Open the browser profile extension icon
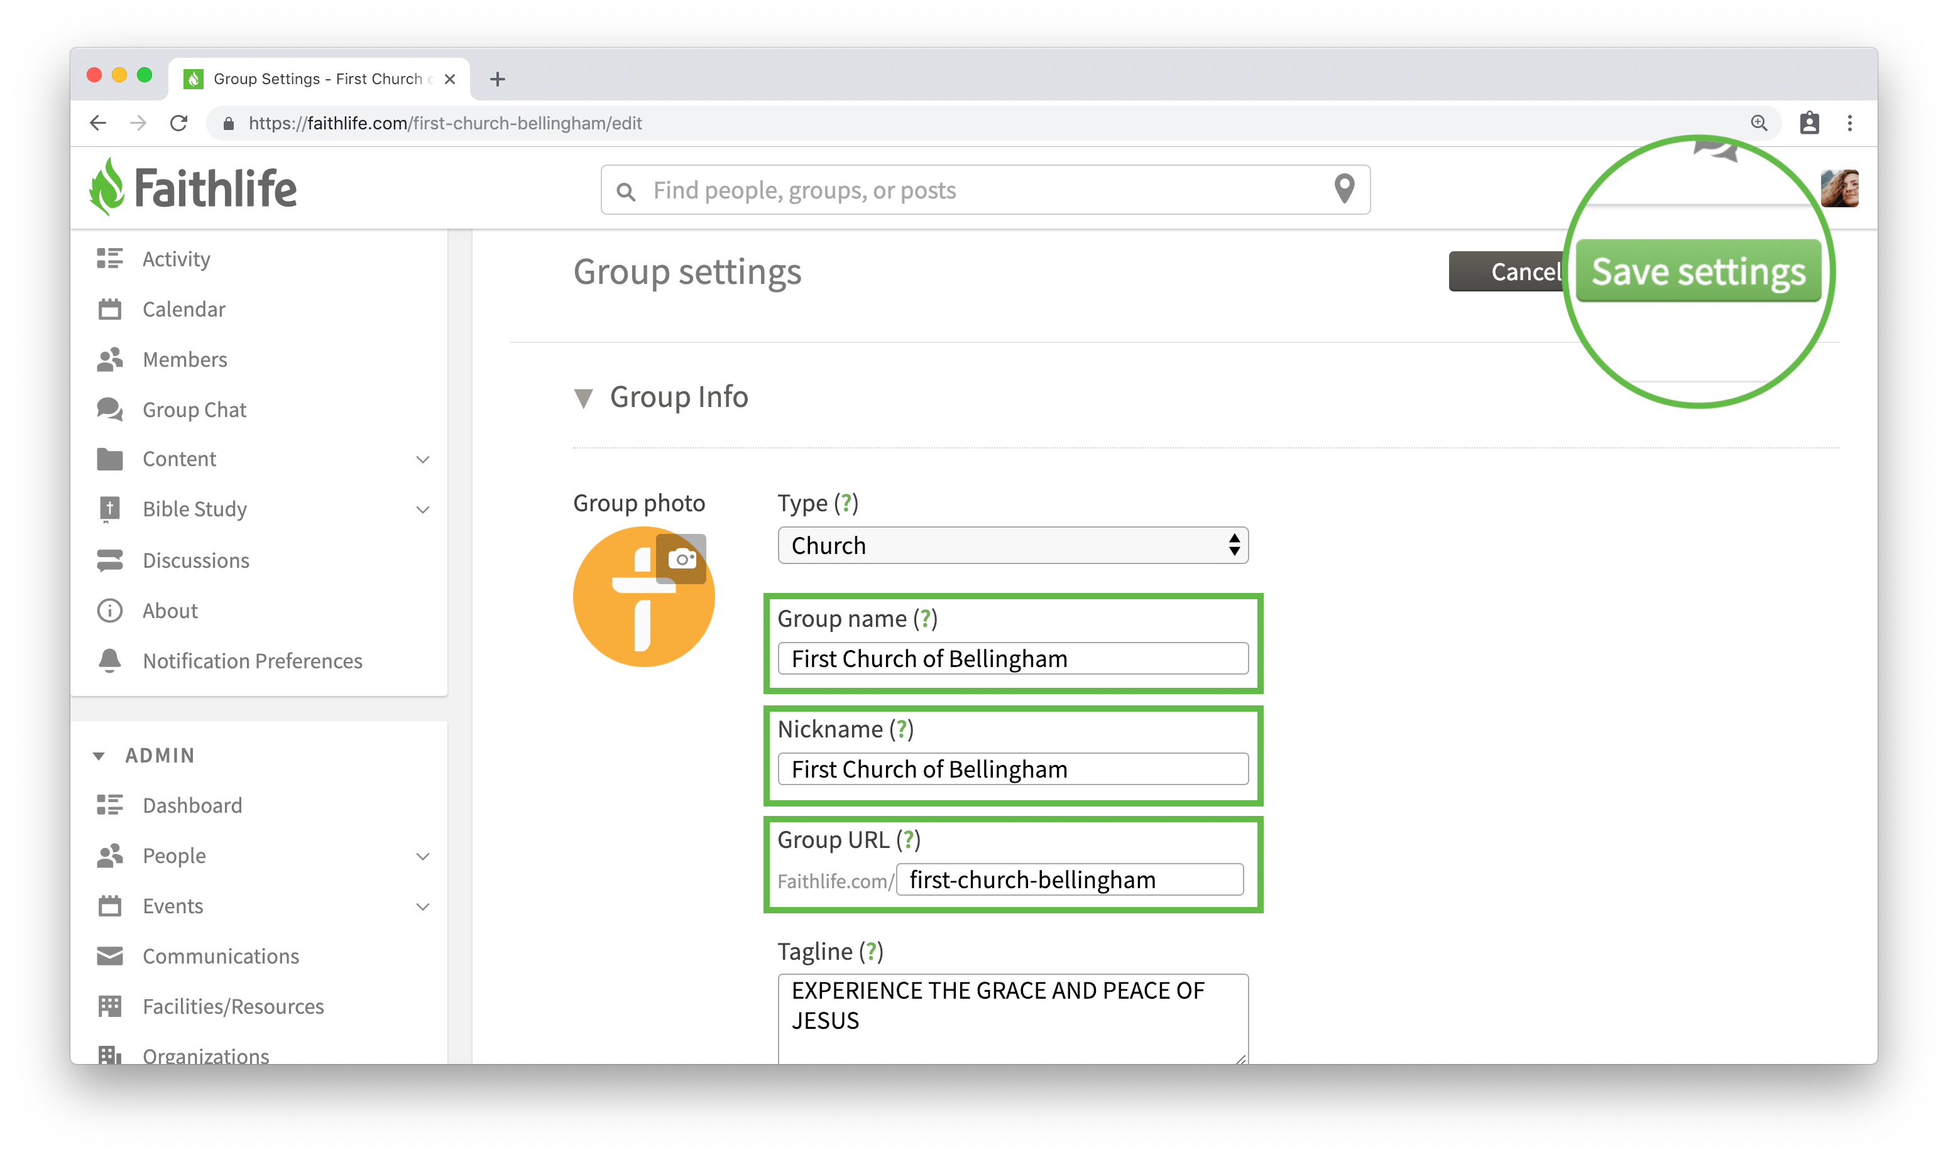 click(1808, 123)
